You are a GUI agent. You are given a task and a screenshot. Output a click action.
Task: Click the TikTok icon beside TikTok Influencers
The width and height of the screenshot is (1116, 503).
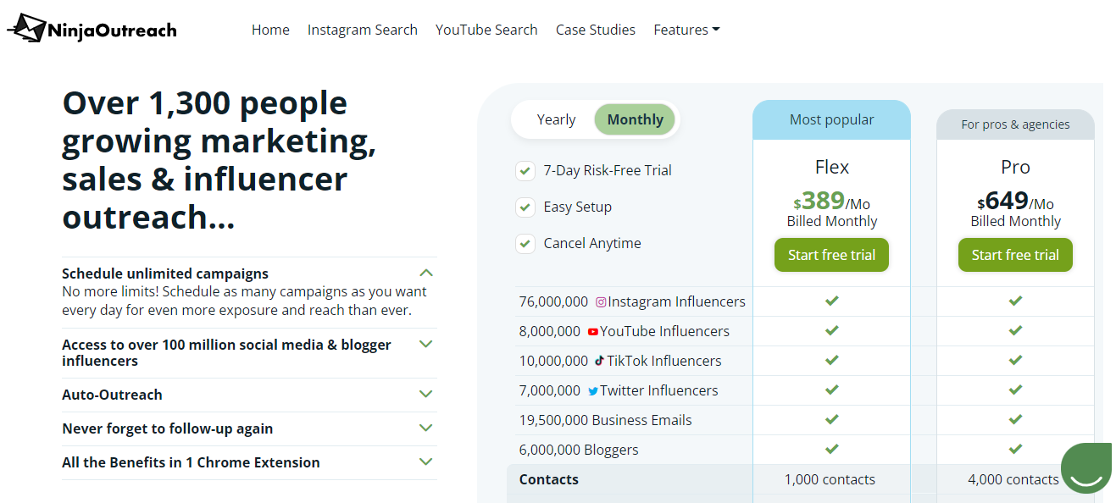click(599, 361)
